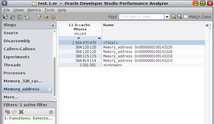Open Settings gear toolbar icon
The image size is (214, 124).
[x=53, y=17]
